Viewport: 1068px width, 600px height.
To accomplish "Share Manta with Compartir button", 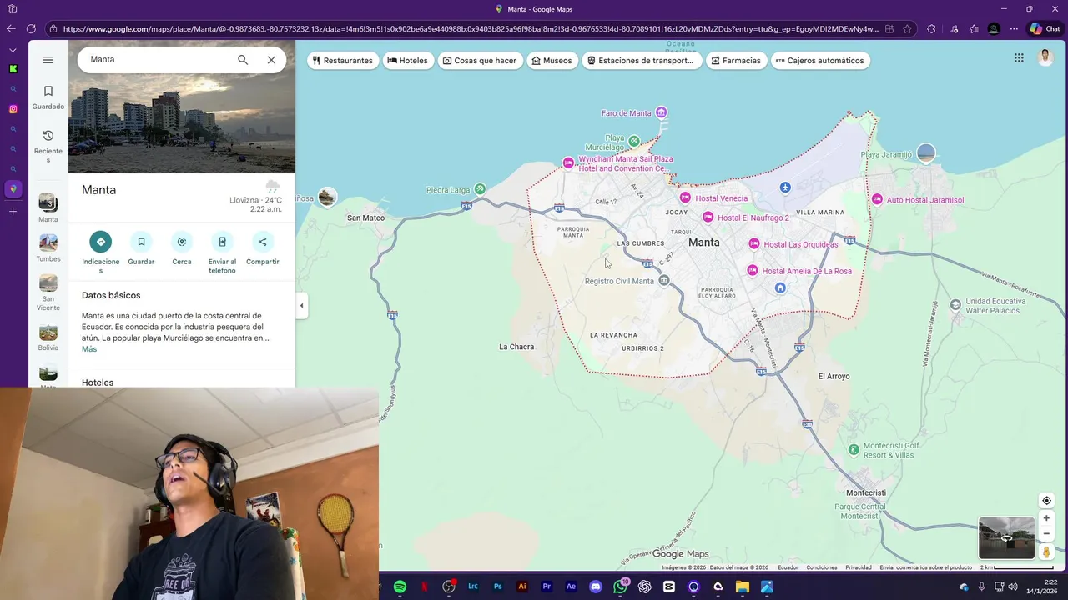I will pos(262,248).
